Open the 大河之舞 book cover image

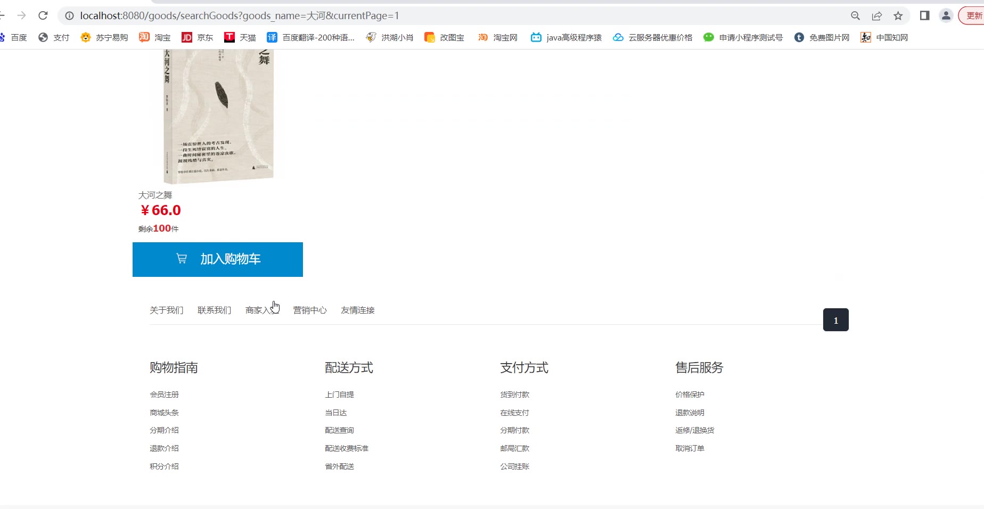[218, 116]
